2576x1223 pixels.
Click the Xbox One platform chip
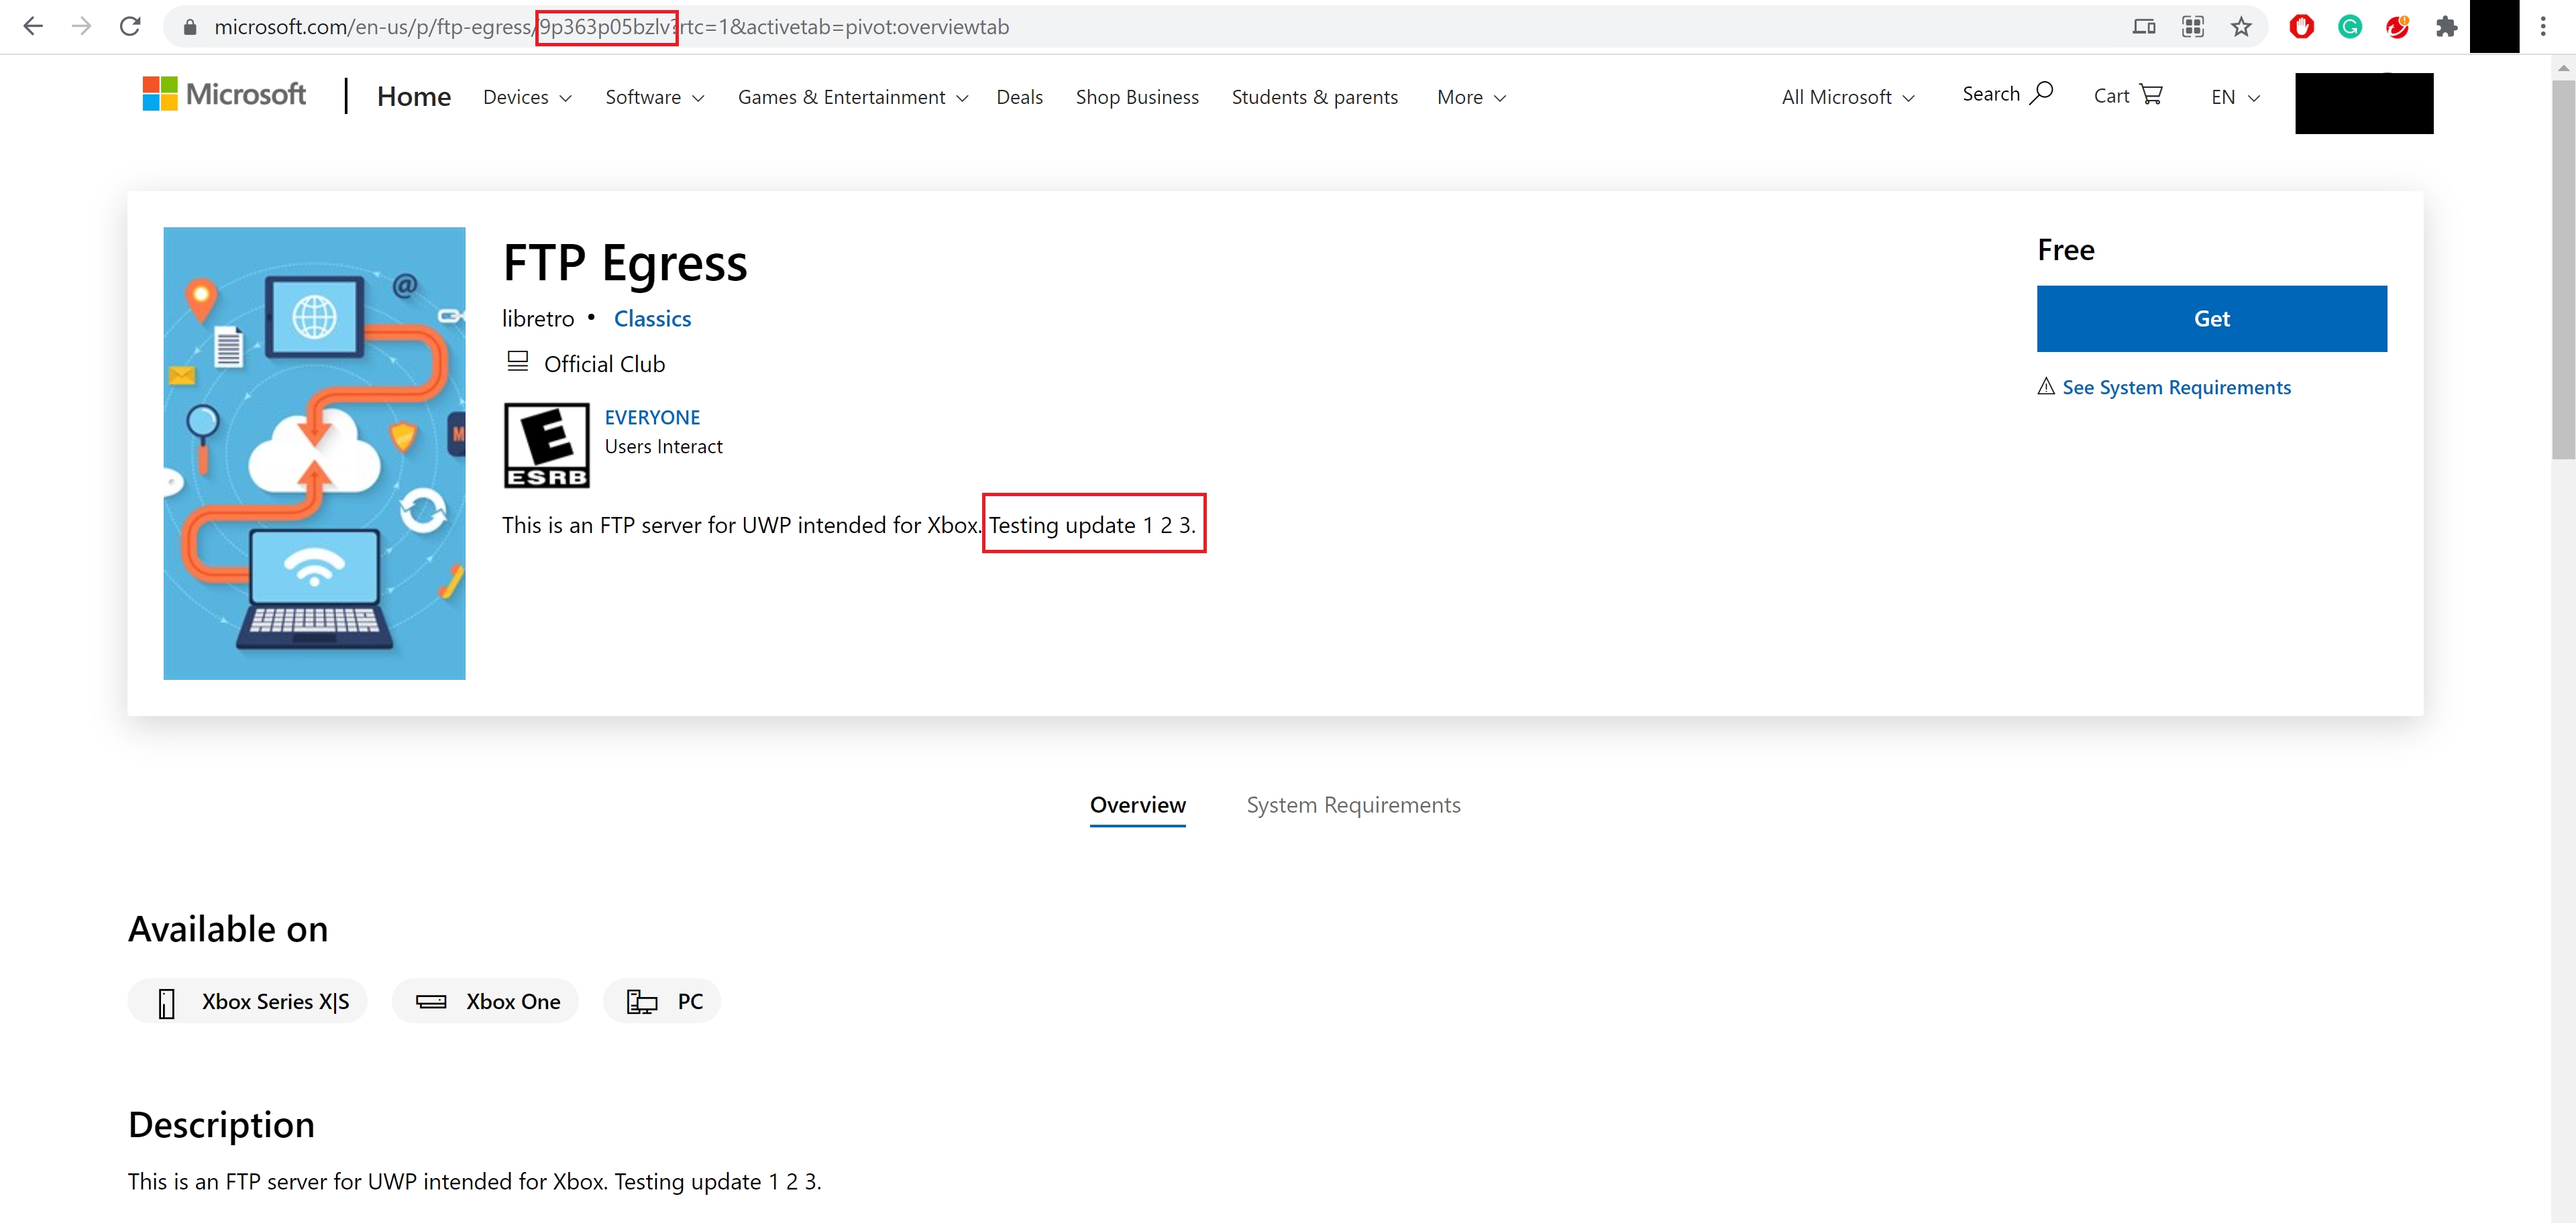486,1001
